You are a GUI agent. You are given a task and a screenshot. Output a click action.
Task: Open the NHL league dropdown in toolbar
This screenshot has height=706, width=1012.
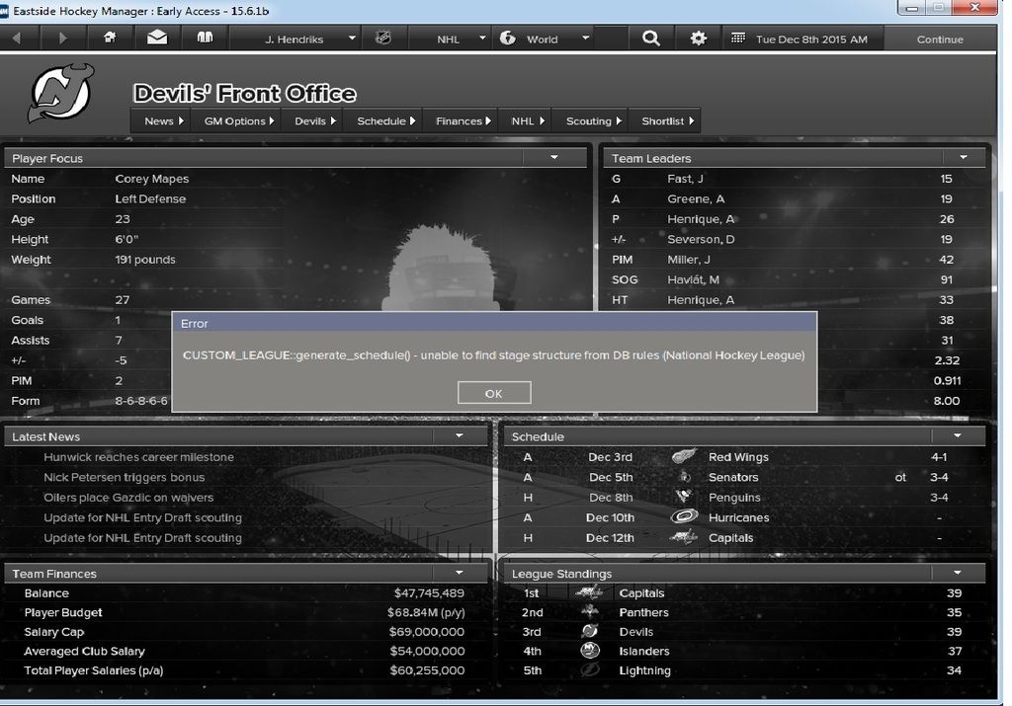point(482,39)
